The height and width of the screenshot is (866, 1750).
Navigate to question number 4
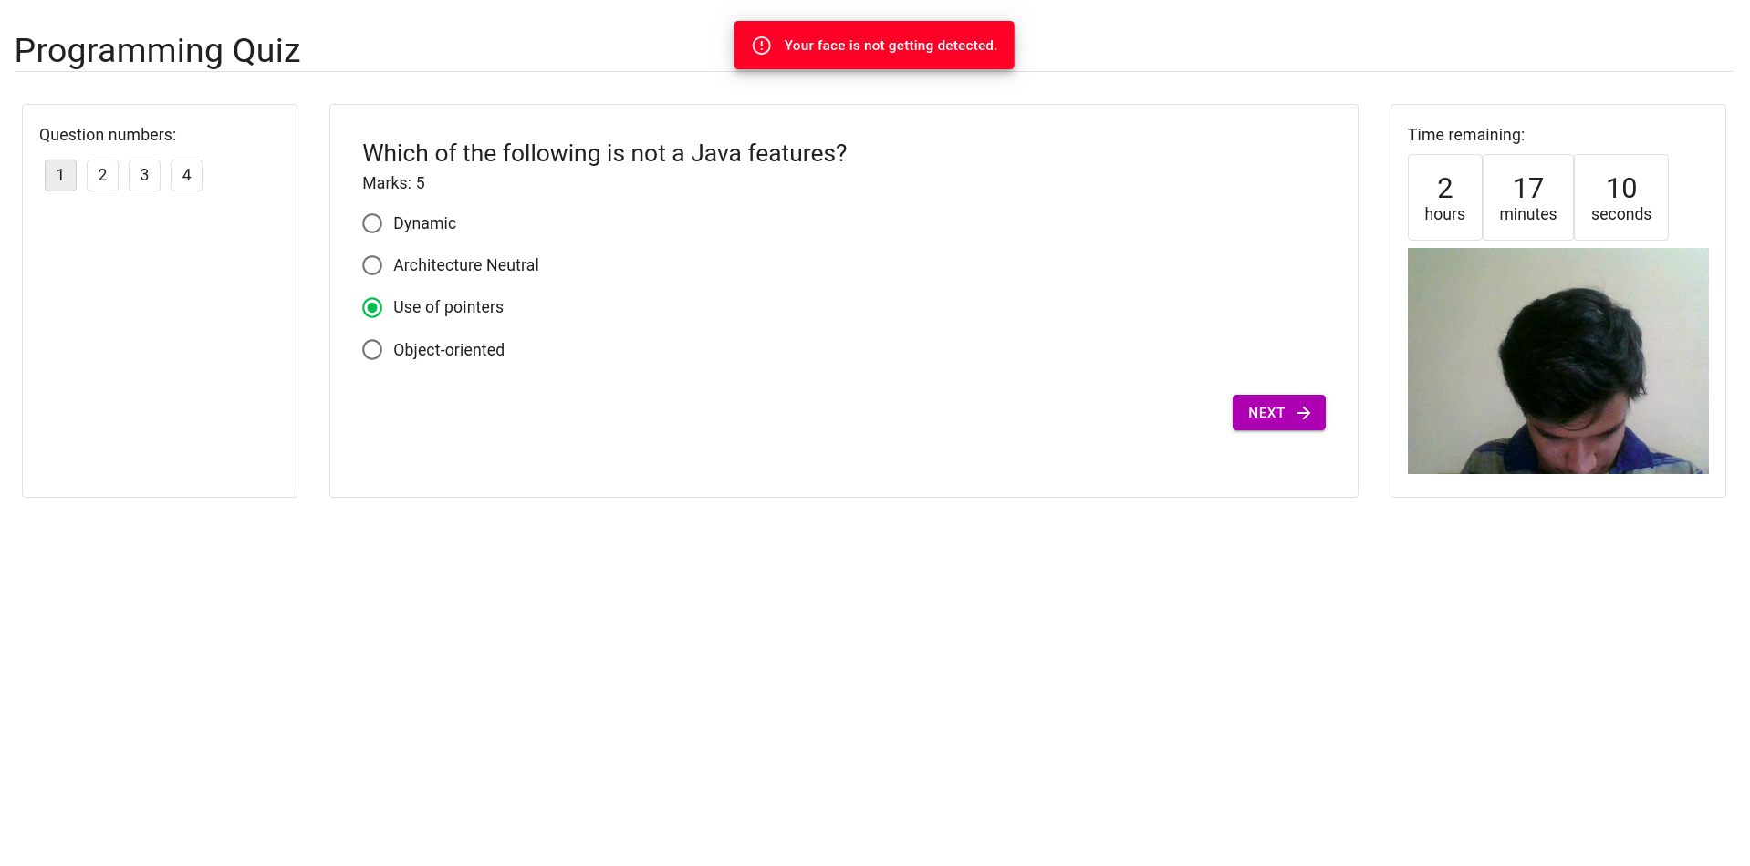[186, 175]
